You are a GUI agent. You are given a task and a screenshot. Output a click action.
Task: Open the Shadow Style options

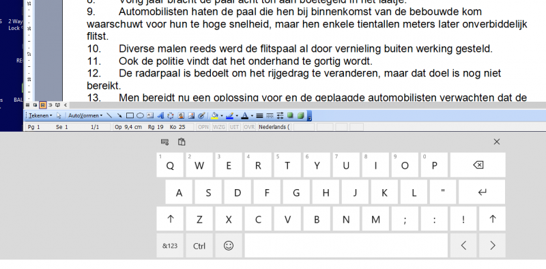pyautogui.click(x=290, y=115)
